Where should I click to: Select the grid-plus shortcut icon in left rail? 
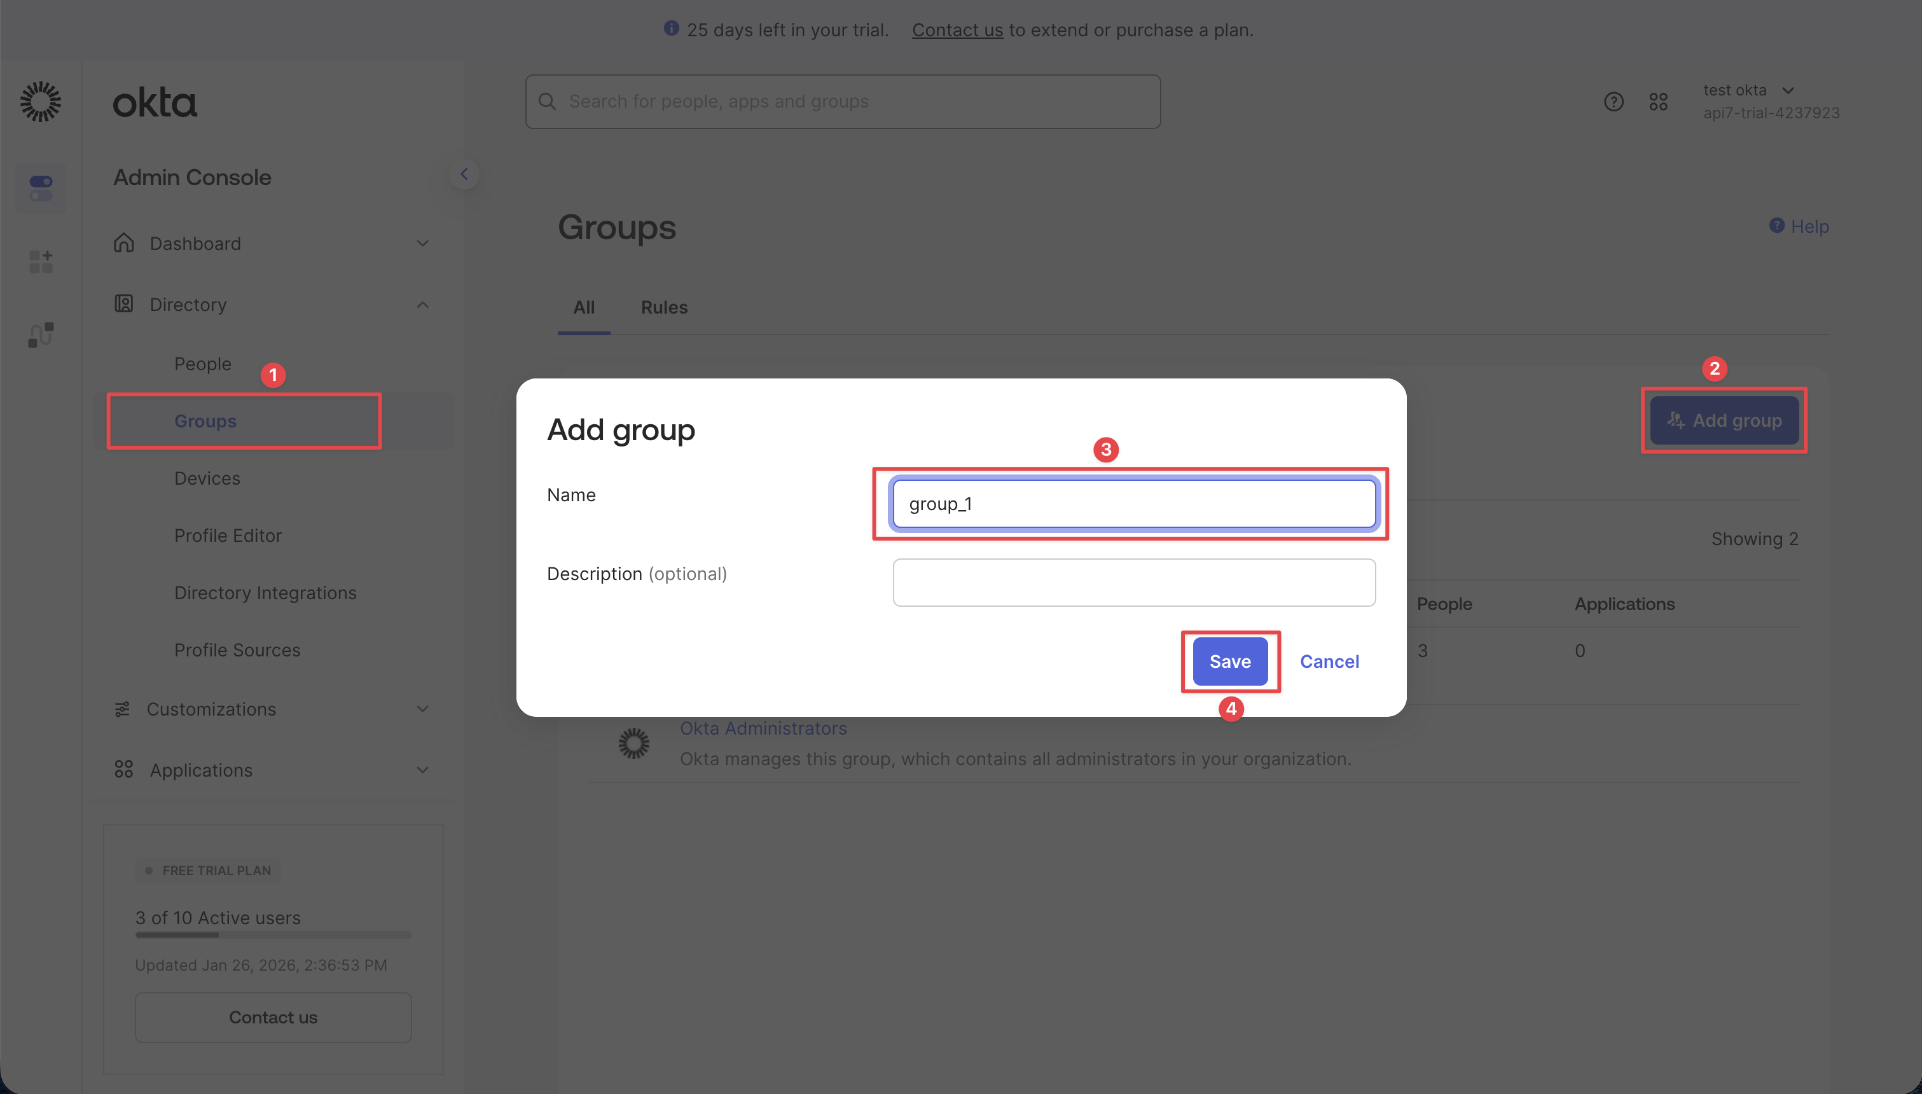click(x=40, y=261)
